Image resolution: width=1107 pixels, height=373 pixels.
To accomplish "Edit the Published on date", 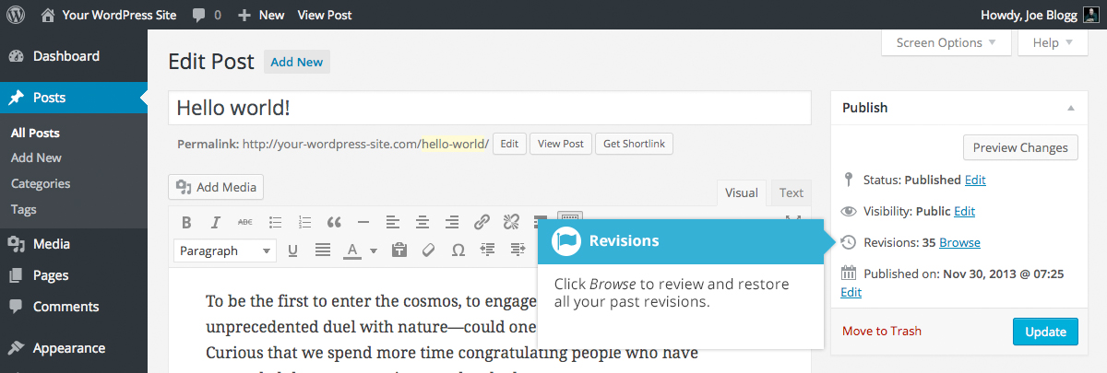I will tap(851, 292).
